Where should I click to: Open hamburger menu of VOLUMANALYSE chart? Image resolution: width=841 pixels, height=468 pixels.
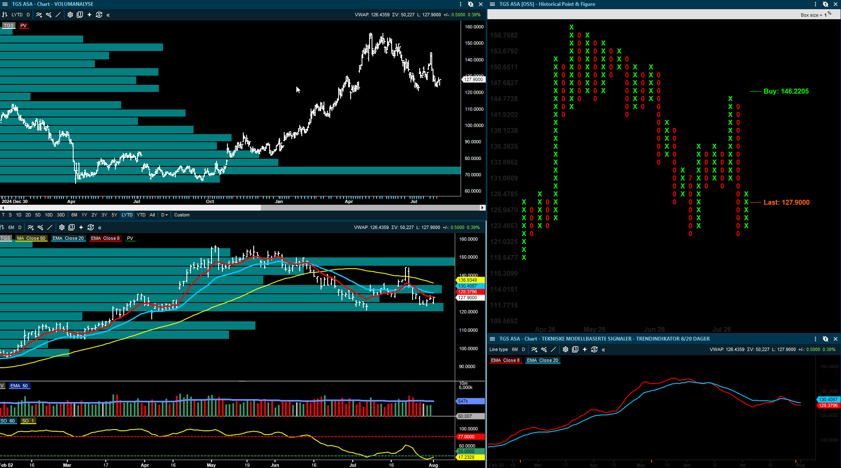click(x=5, y=4)
